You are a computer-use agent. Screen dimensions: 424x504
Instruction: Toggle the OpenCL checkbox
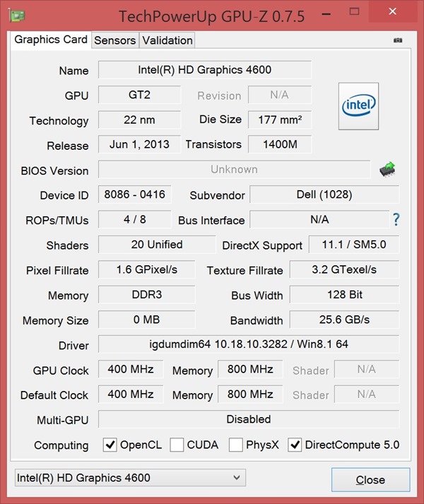click(x=110, y=445)
